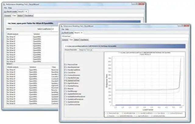195x124 pixels.
Task: Uncheck the NewMobileOrder class checkbox
Action: coord(65,67)
